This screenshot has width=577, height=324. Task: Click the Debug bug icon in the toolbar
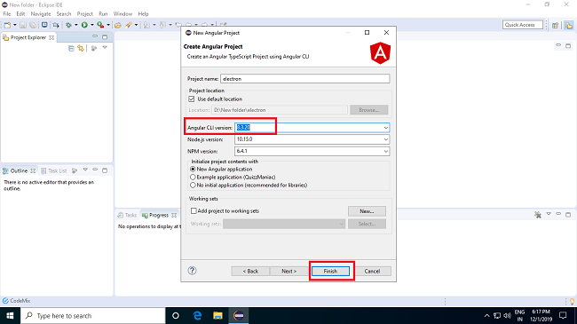pos(68,25)
